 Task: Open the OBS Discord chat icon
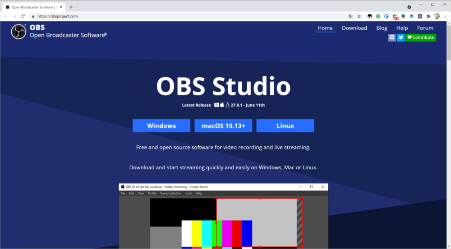pyautogui.click(x=392, y=37)
